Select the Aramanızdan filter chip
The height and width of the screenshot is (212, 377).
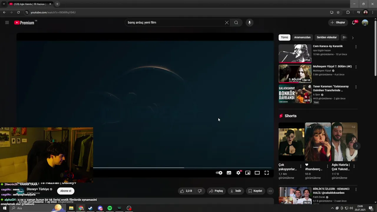302,37
